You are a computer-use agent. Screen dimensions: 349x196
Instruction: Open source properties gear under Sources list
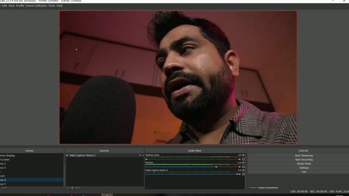pyautogui.click(x=73, y=188)
